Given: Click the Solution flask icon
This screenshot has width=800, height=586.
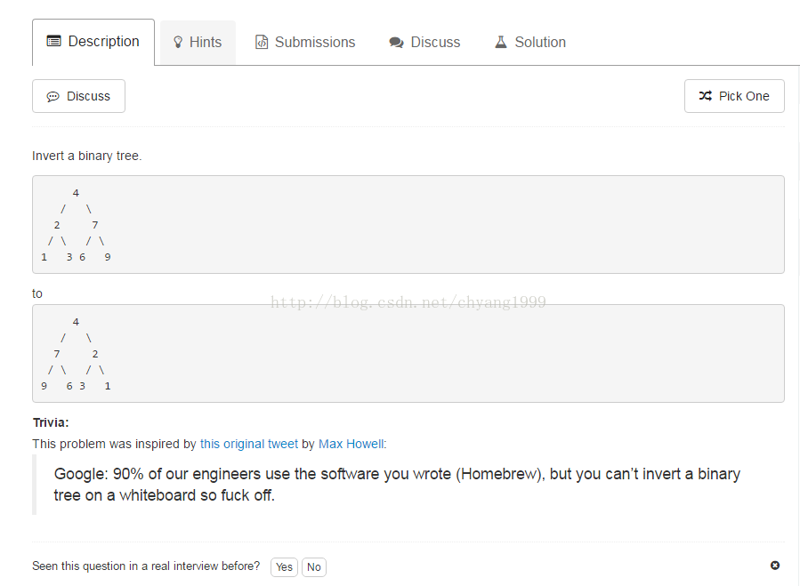Looking at the screenshot, I should tap(501, 42).
